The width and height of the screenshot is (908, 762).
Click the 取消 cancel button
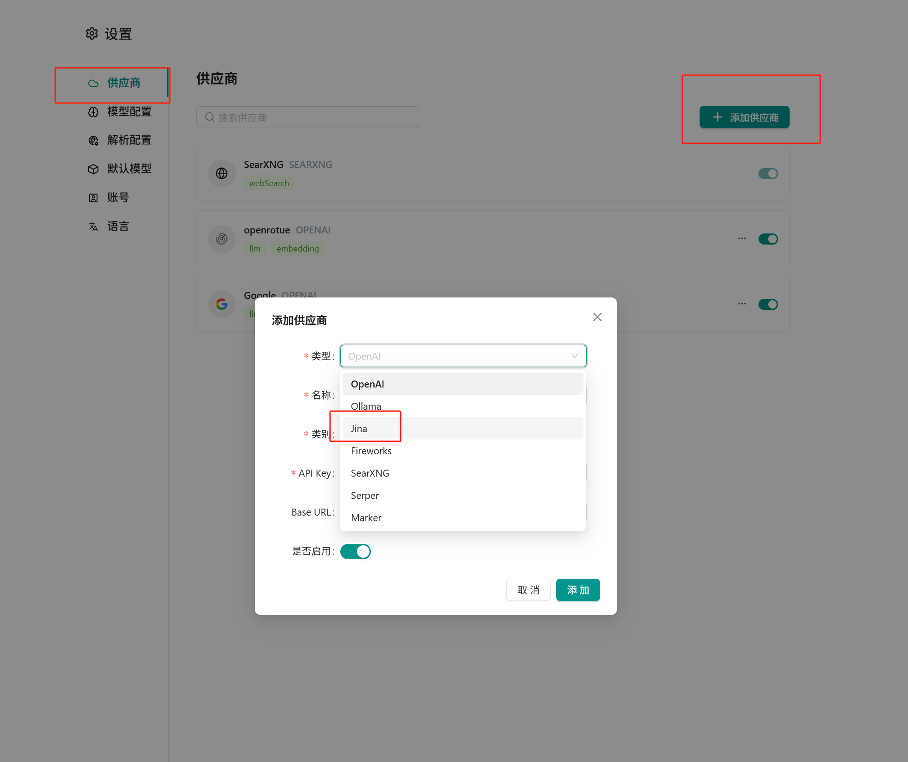coord(528,590)
